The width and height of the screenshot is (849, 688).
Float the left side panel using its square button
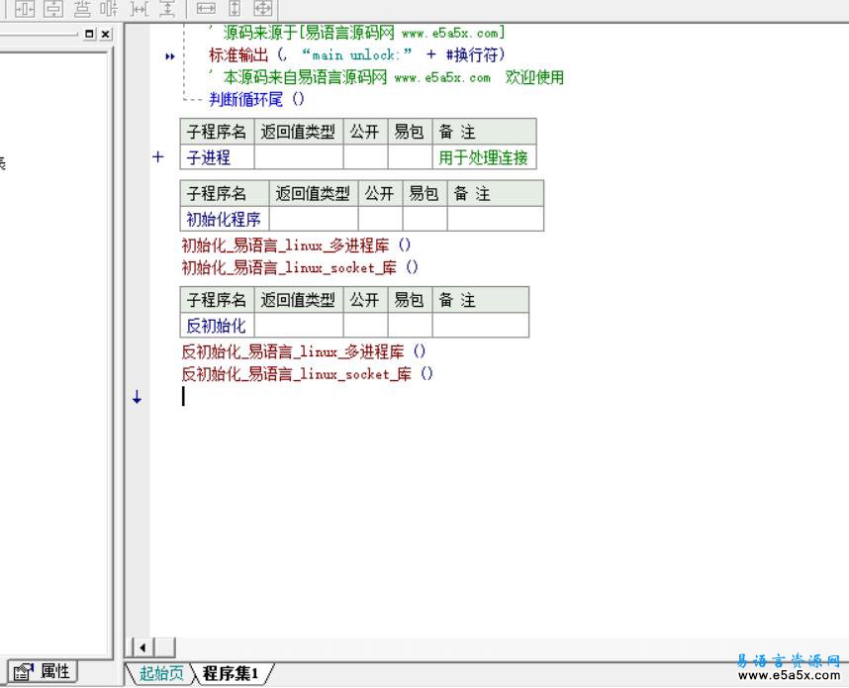tap(89, 34)
